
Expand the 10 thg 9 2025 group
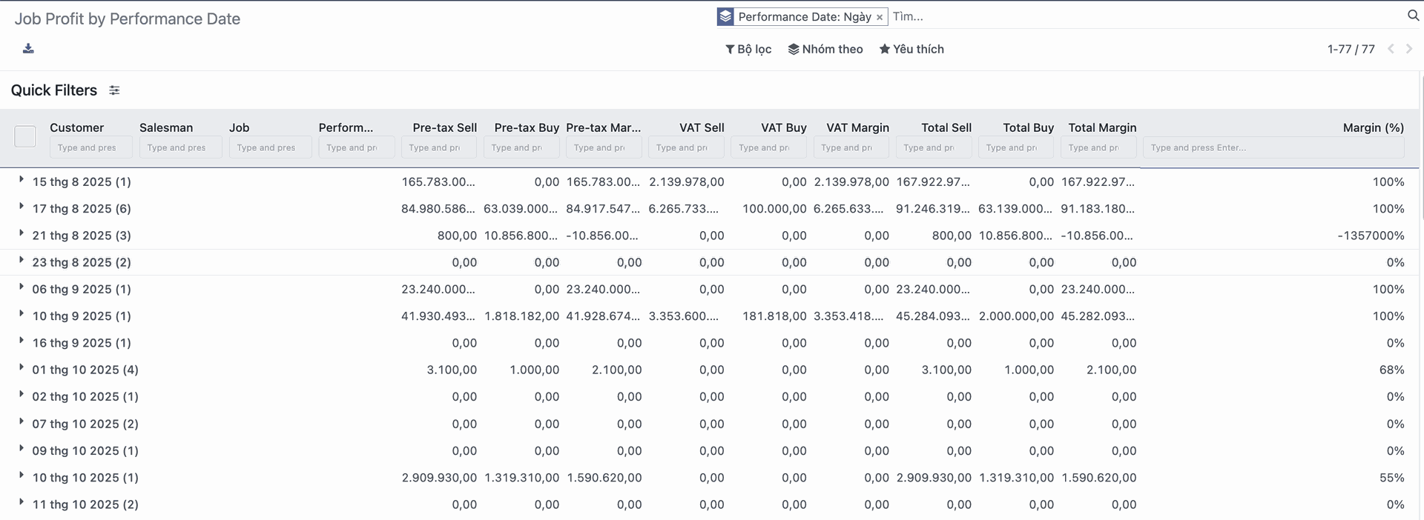(x=22, y=314)
